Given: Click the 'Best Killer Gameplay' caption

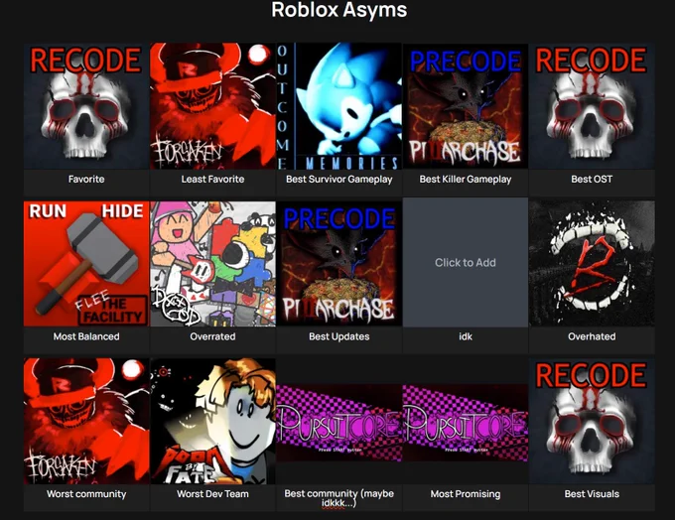Looking at the screenshot, I should click(x=466, y=179).
